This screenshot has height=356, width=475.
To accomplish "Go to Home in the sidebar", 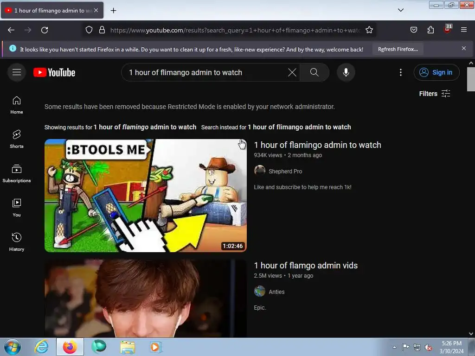I will (x=17, y=105).
